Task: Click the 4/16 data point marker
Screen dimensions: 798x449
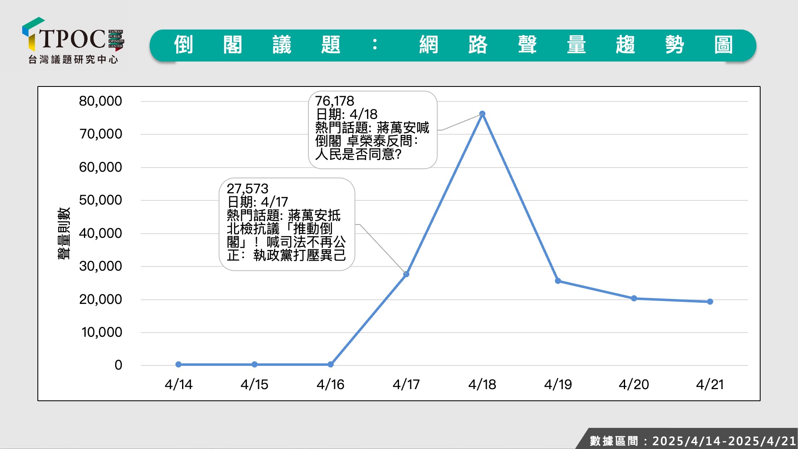Action: [330, 364]
